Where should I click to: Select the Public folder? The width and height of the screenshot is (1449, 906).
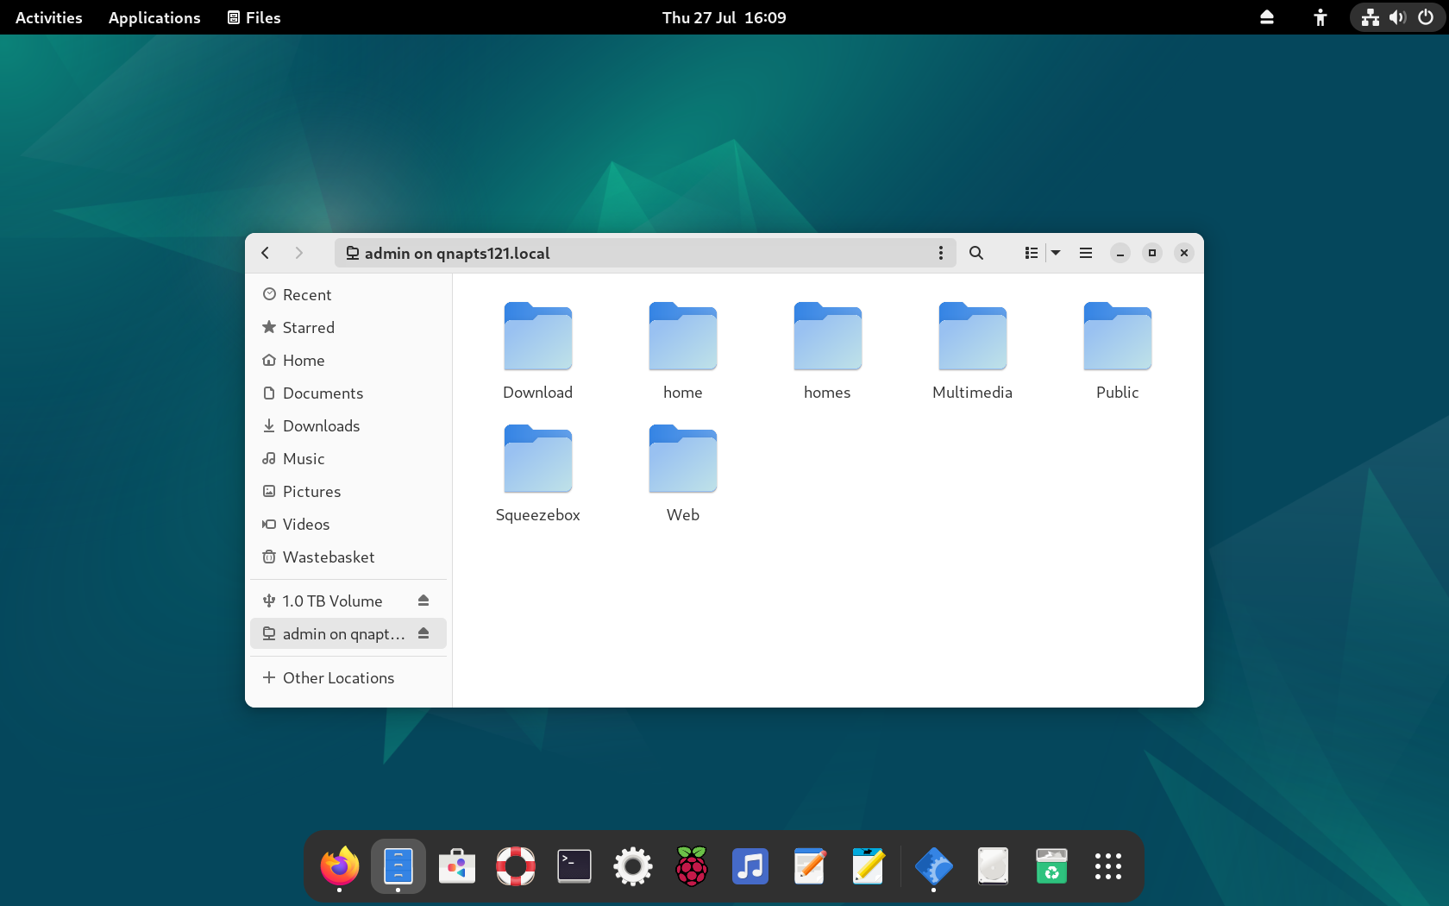click(1118, 351)
